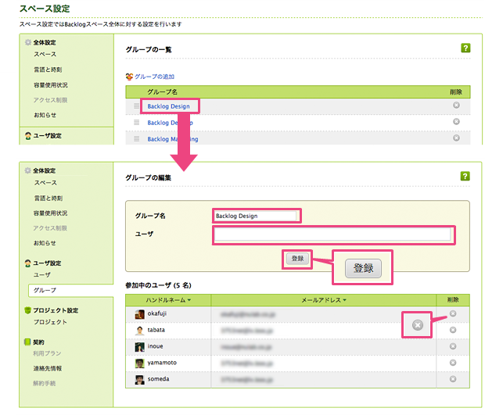The height and width of the screenshot is (415, 485).
Task: Open 言語と時刻 in lower sidebar
Action: click(x=48, y=198)
